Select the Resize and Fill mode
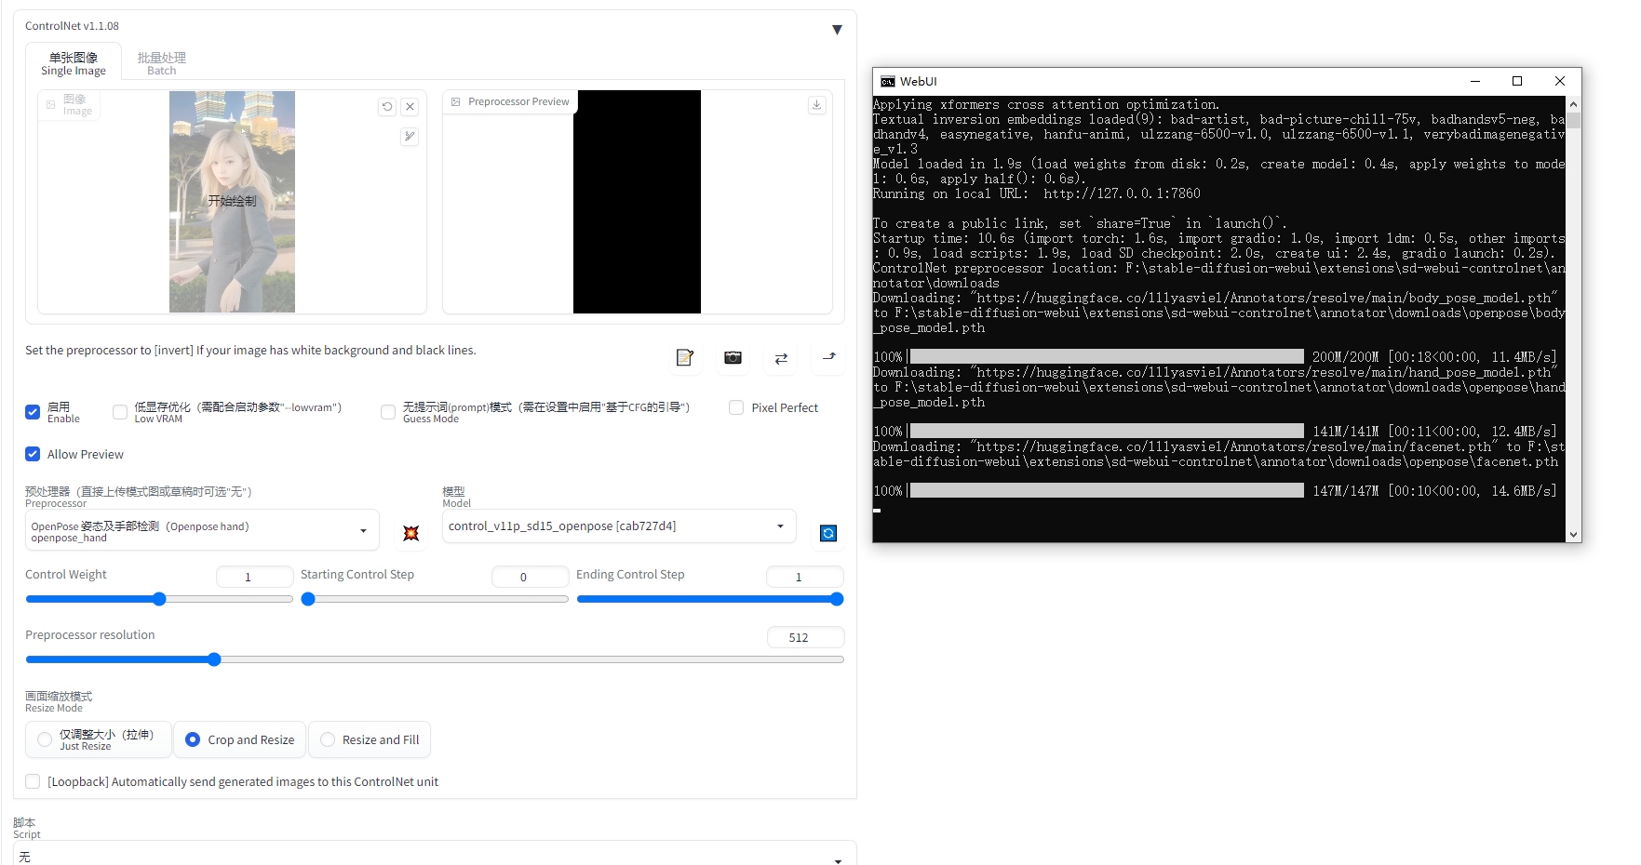This screenshot has width=1641, height=865. tap(328, 739)
